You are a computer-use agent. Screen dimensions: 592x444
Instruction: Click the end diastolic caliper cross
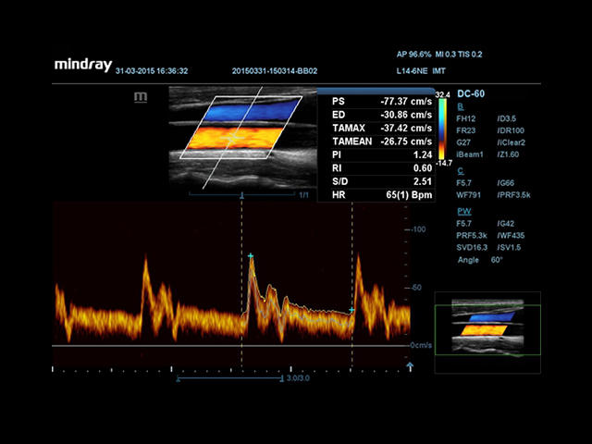[x=351, y=310]
